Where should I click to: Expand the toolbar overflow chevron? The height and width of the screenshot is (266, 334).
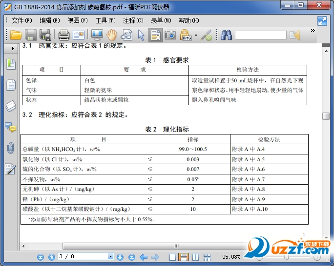[313, 30]
